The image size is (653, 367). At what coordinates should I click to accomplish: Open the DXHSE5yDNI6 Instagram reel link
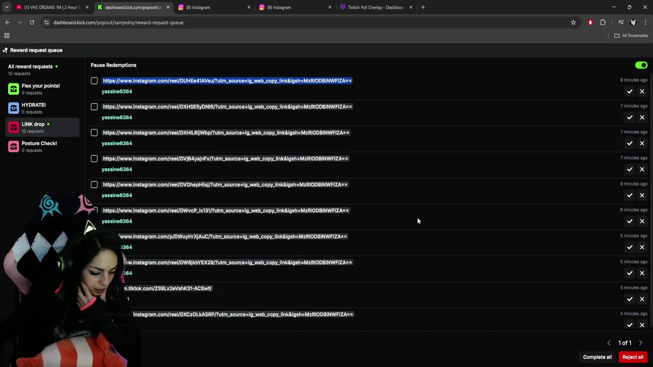click(227, 107)
